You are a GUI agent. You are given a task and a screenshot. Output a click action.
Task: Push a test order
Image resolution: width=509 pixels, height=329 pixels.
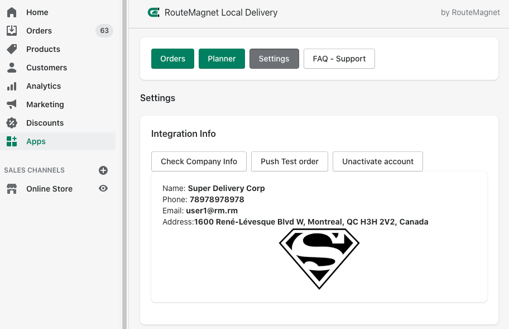(x=290, y=161)
